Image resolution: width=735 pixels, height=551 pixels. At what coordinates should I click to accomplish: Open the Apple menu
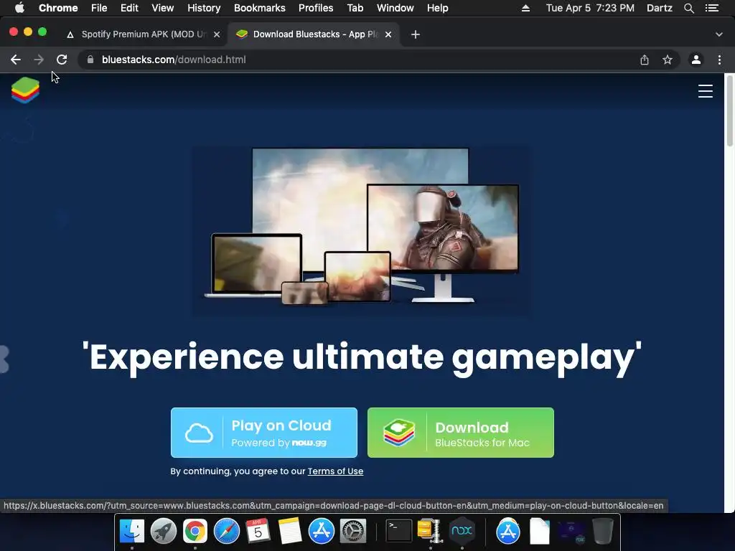[x=19, y=8]
